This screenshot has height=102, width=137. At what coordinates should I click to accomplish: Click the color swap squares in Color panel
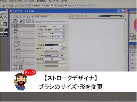click(133, 36)
